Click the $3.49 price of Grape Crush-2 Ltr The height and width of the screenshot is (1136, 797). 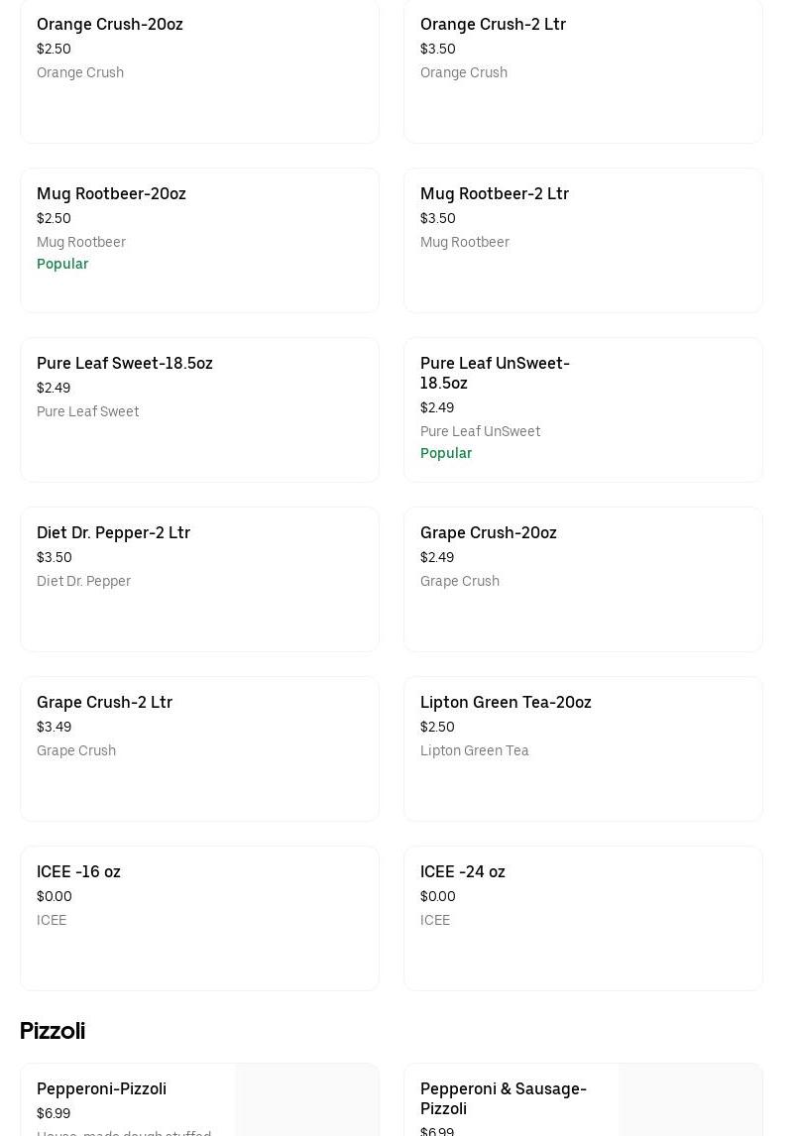click(x=54, y=728)
